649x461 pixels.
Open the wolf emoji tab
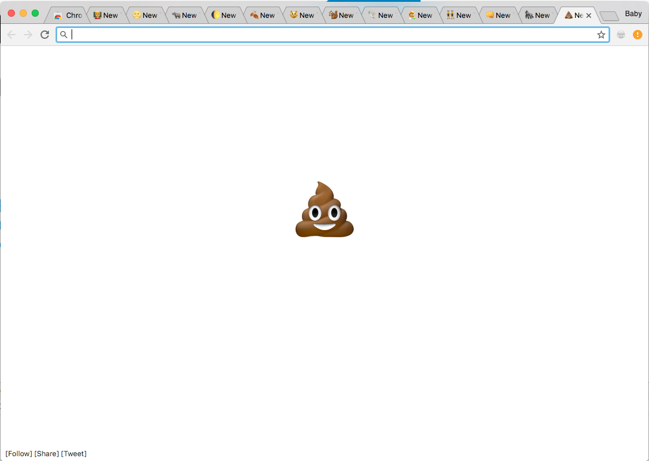pyautogui.click(x=537, y=15)
